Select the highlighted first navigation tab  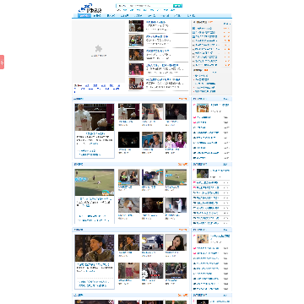click(84, 16)
